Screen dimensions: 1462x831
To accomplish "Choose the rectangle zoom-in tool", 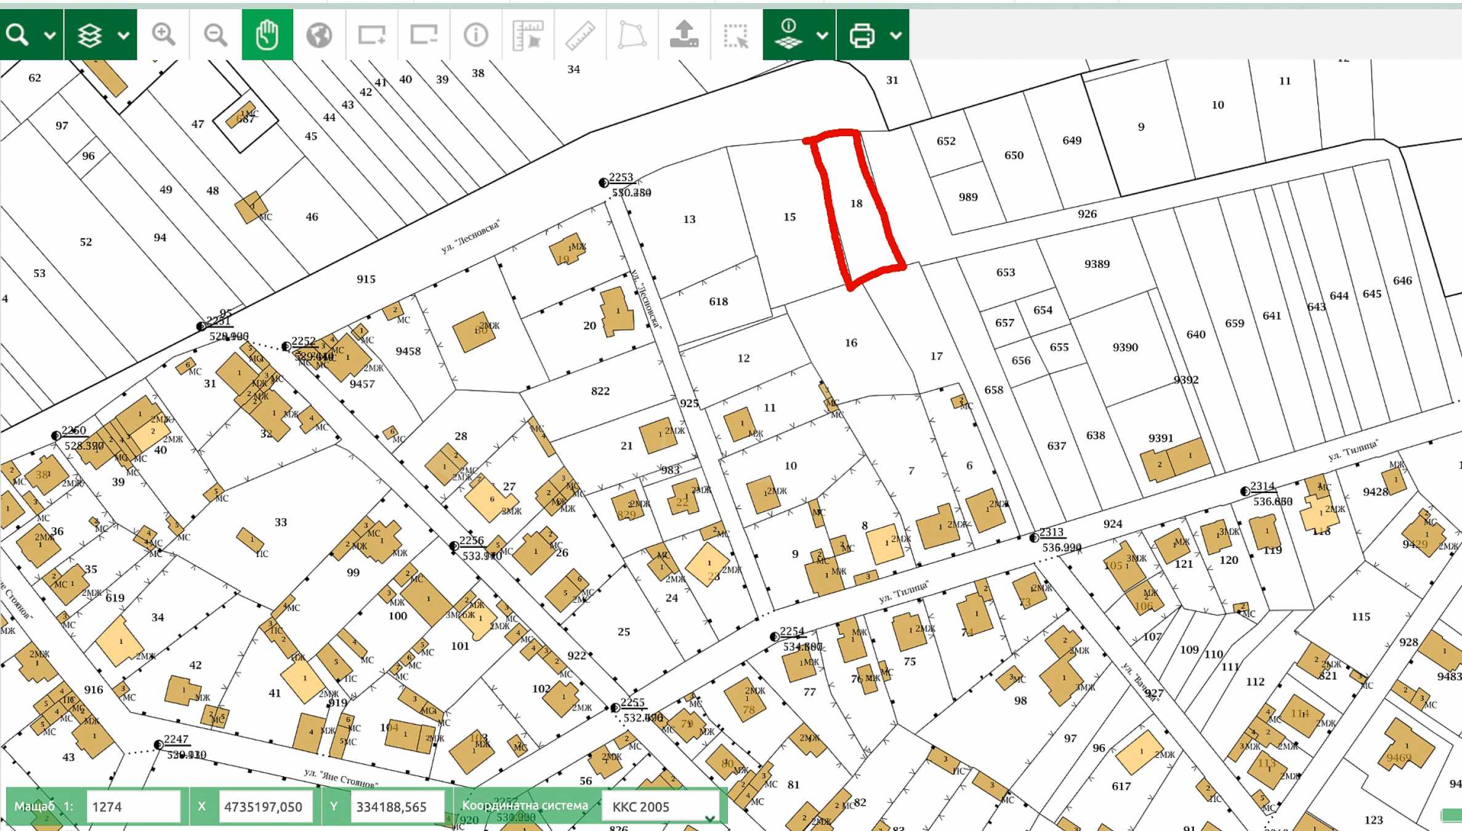I will coord(371,34).
